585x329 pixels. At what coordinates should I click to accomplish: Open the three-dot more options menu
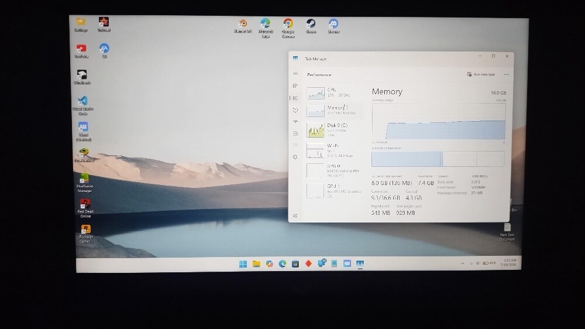tap(506, 75)
